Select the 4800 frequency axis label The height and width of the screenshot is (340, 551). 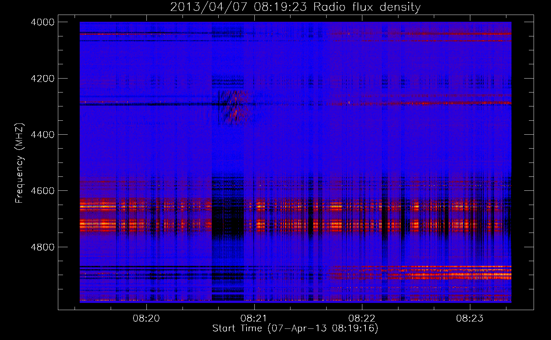[43, 247]
